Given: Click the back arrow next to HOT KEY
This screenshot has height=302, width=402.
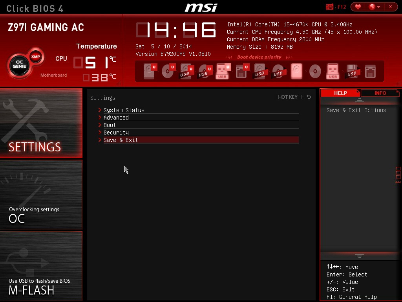Looking at the screenshot, I should (x=309, y=97).
